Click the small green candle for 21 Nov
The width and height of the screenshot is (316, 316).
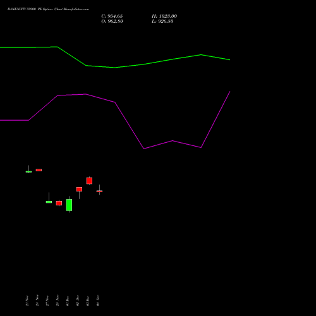(x=28, y=172)
